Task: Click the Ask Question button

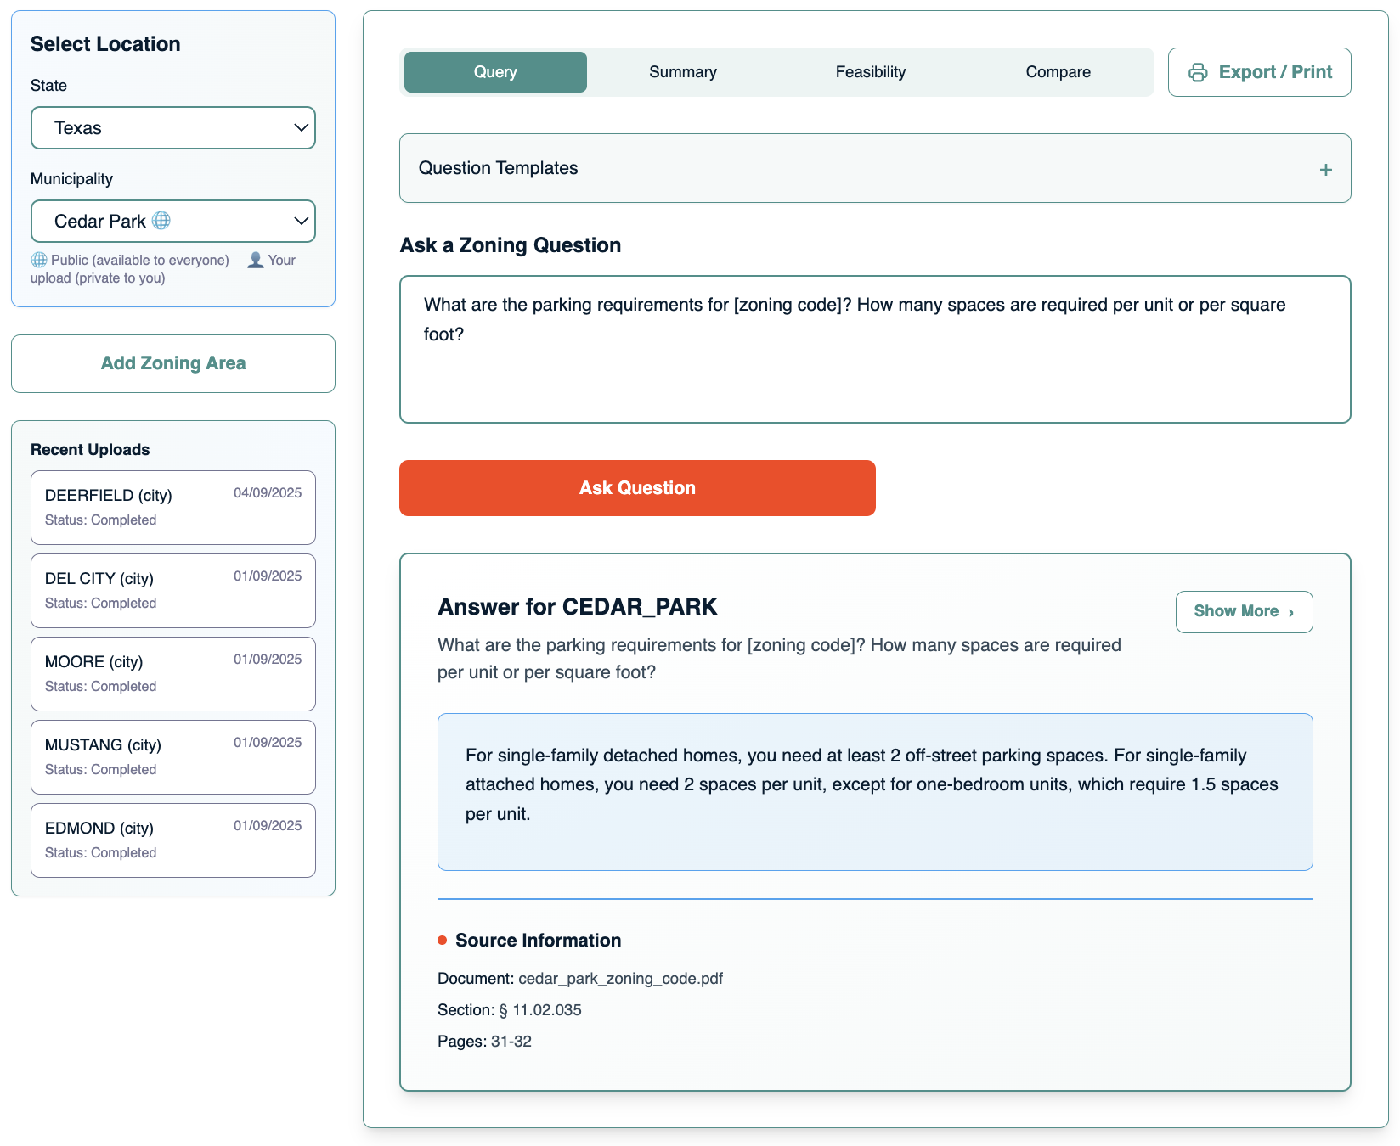Action: click(636, 488)
